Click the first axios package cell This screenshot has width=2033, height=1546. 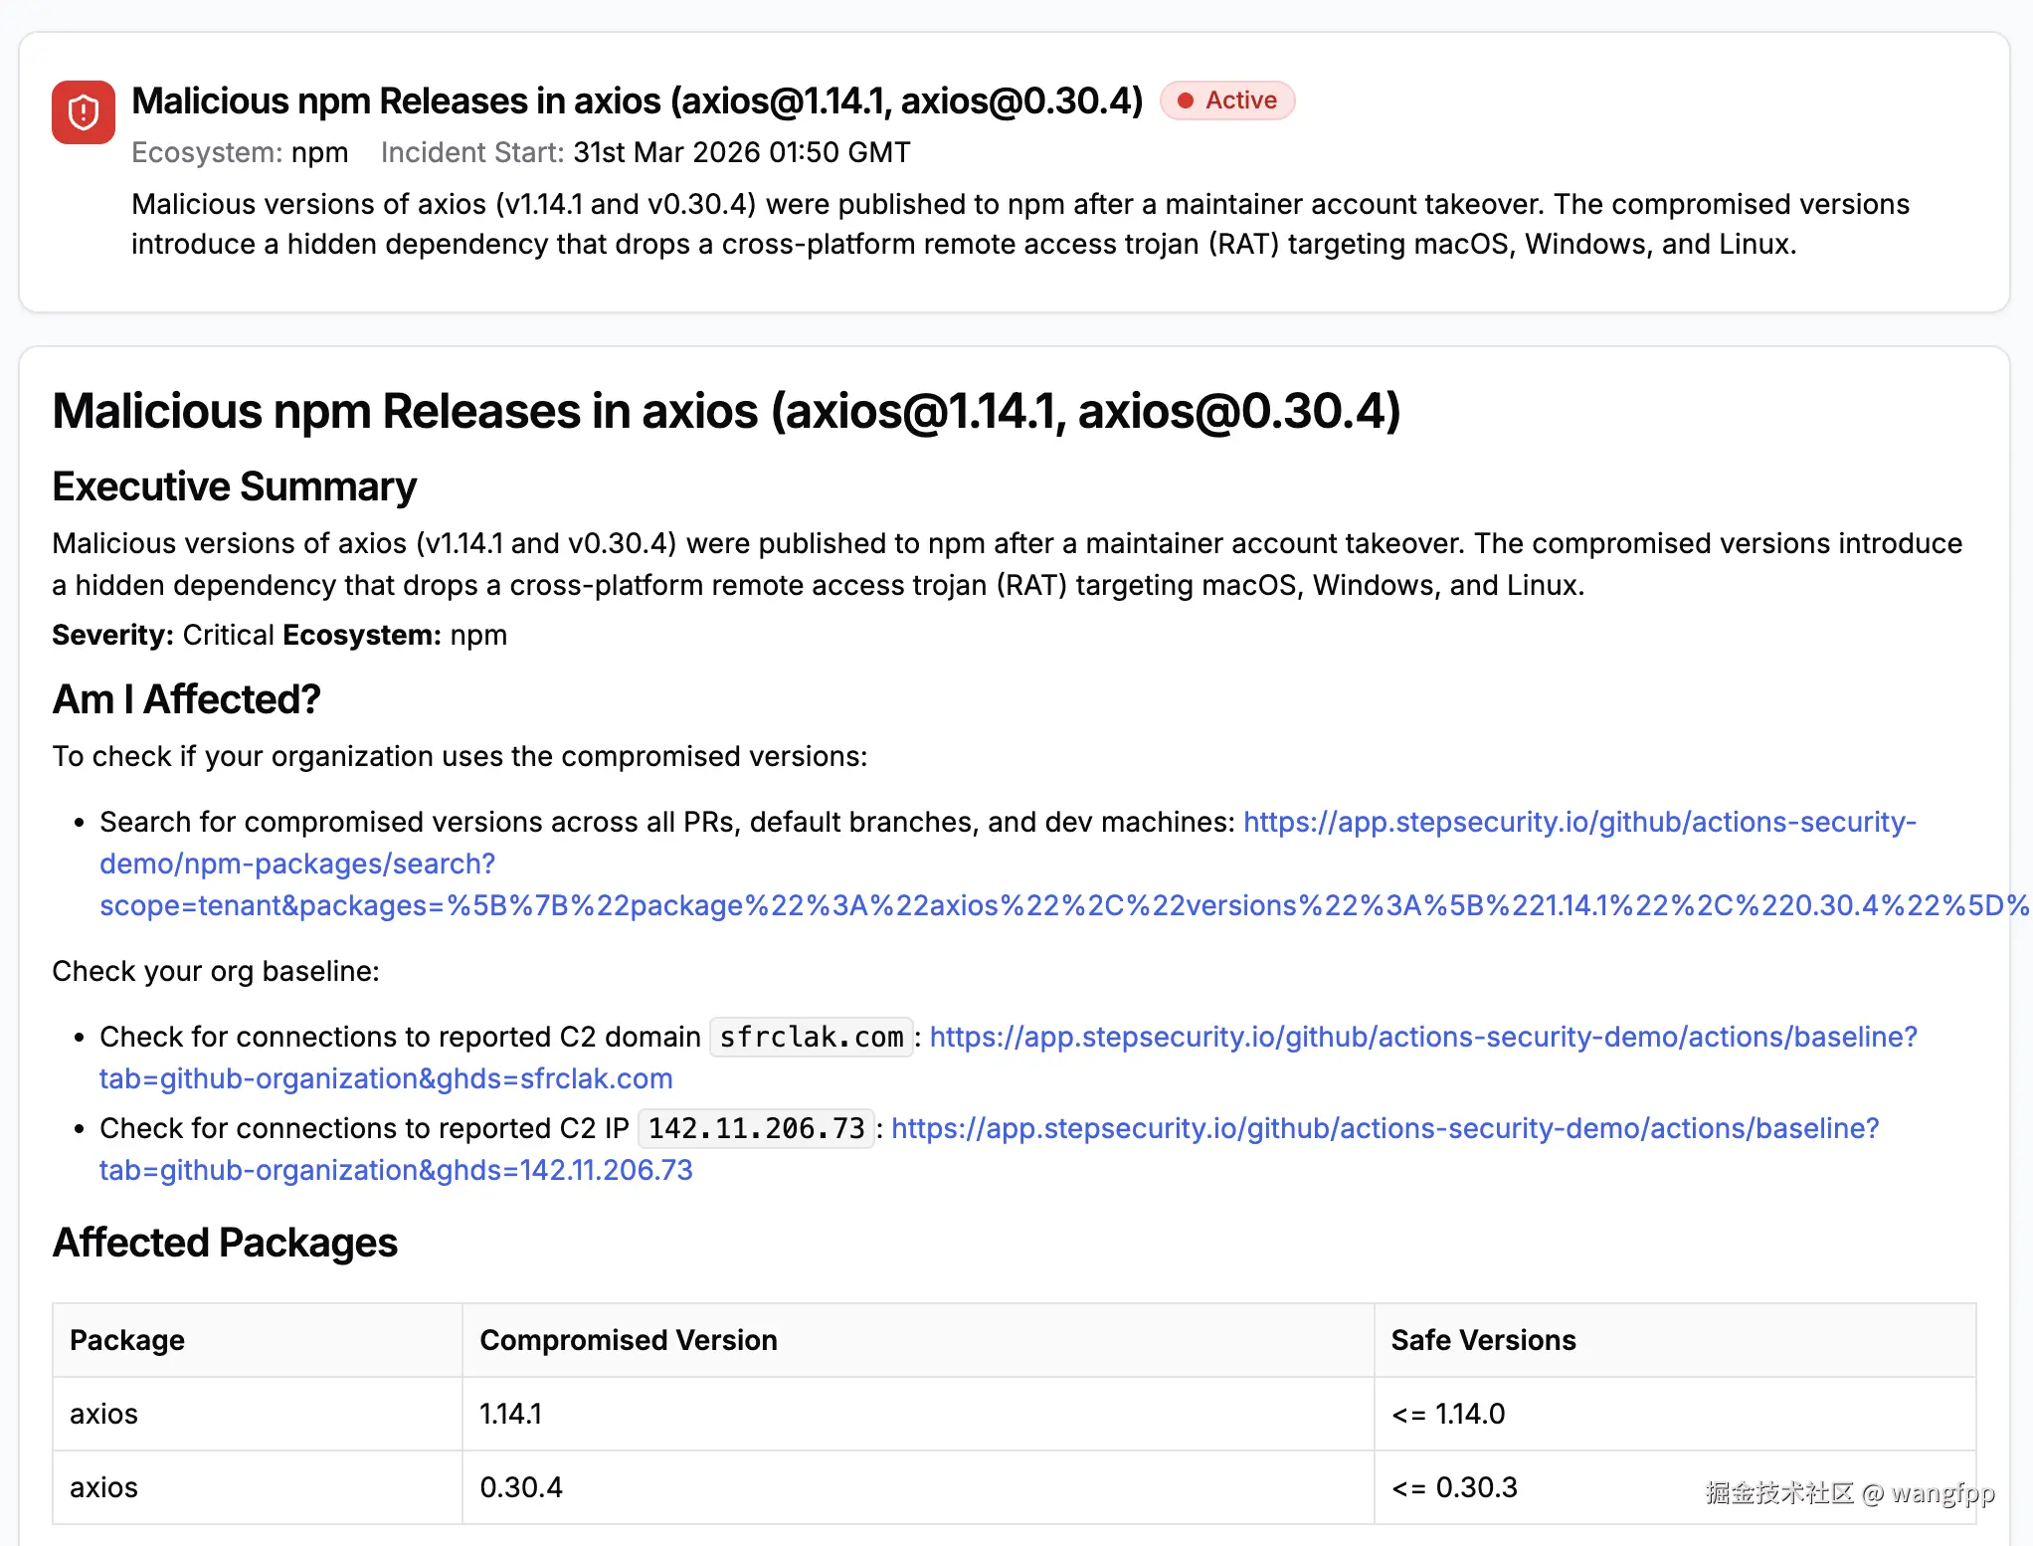(x=103, y=1414)
